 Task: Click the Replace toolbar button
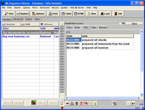tap(23, 14)
